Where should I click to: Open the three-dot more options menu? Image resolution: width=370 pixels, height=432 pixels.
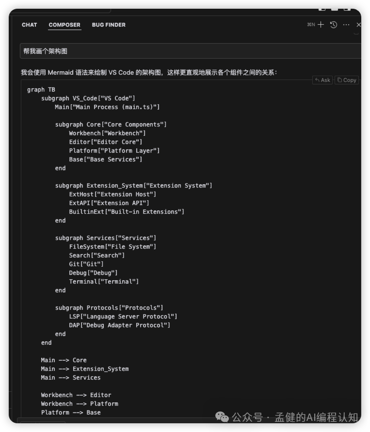(346, 25)
